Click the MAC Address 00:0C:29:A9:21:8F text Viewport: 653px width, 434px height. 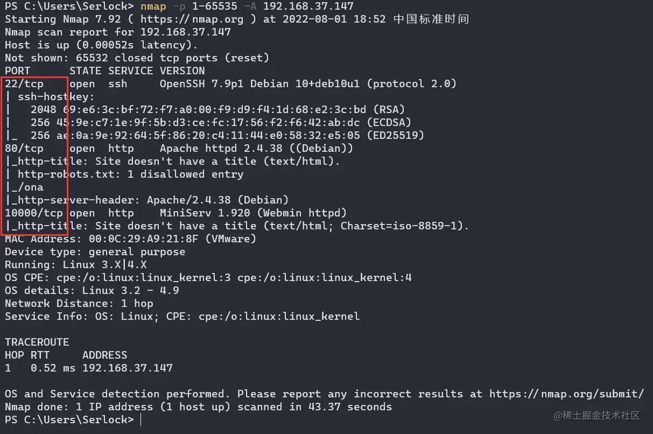coord(130,239)
